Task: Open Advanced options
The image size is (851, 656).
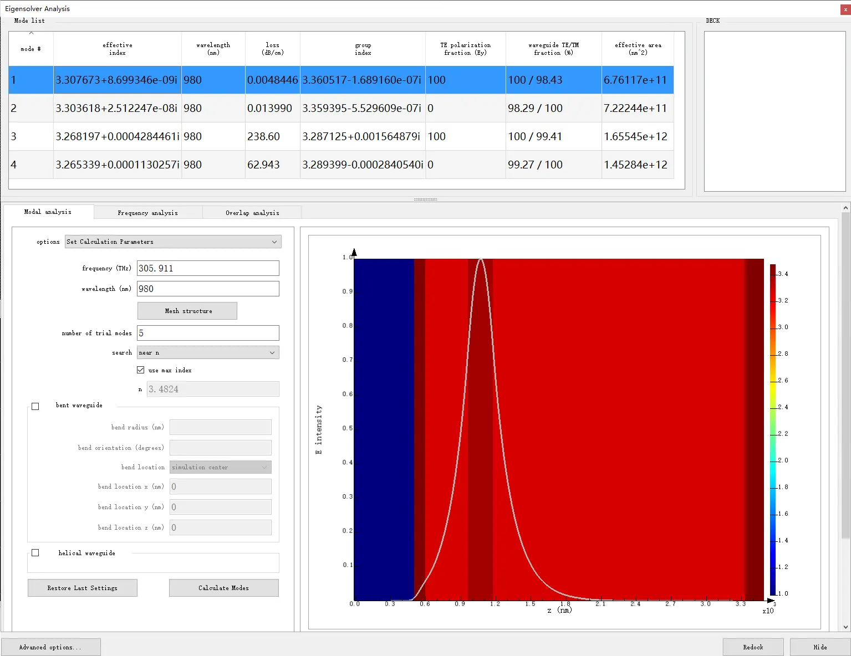Action: pos(51,647)
